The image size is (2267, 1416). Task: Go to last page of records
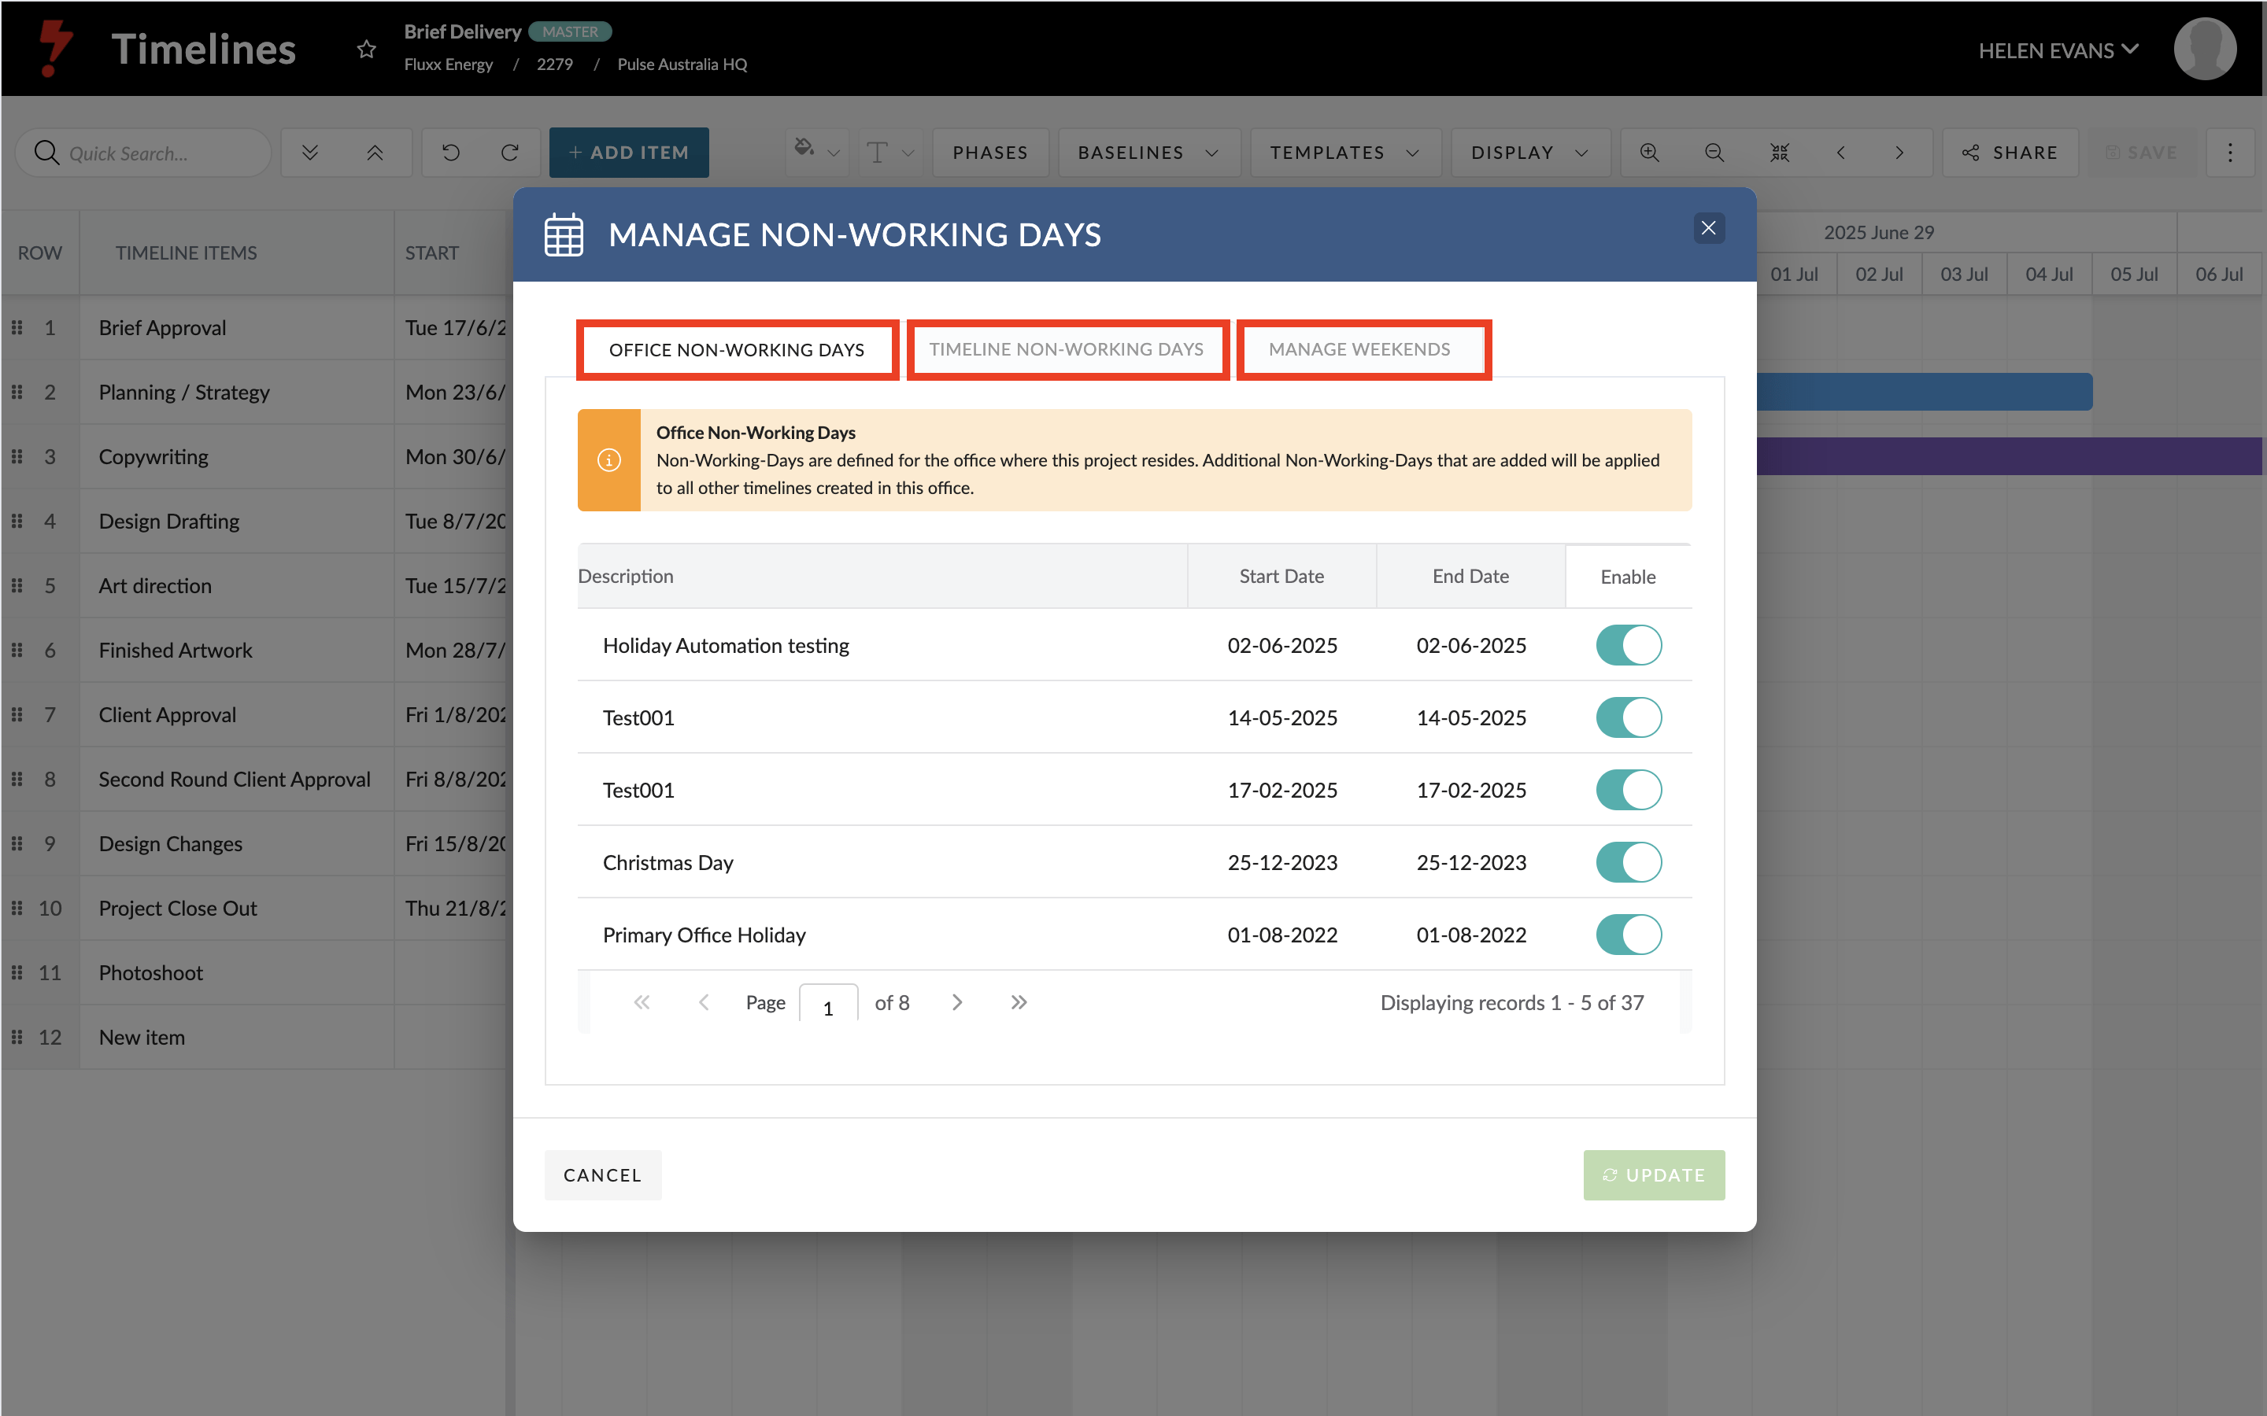point(1019,1002)
